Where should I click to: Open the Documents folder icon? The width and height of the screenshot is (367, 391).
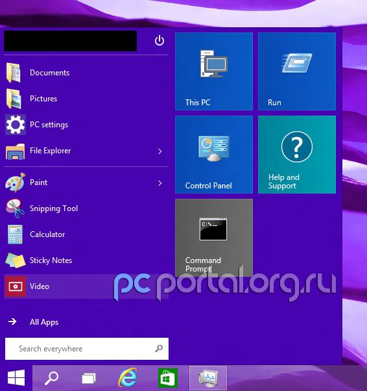(14, 73)
